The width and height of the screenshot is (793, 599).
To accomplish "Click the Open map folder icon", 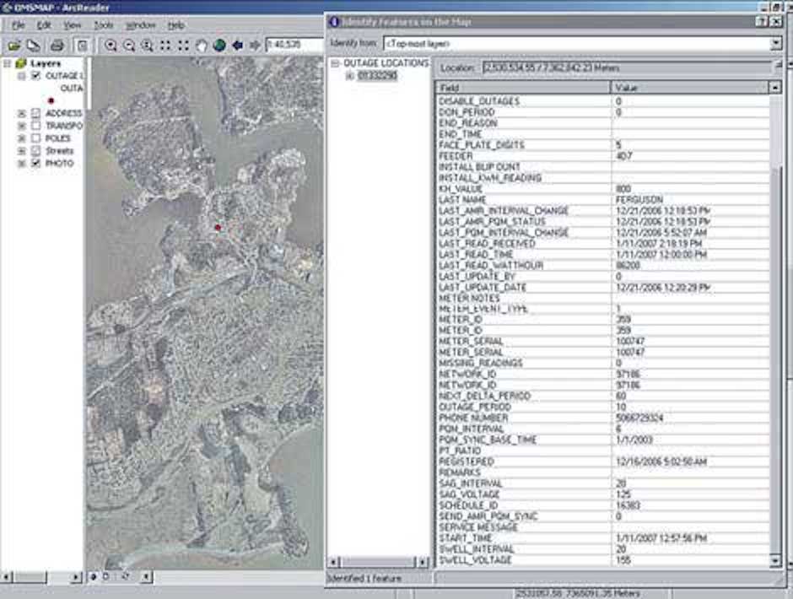I will [x=13, y=46].
